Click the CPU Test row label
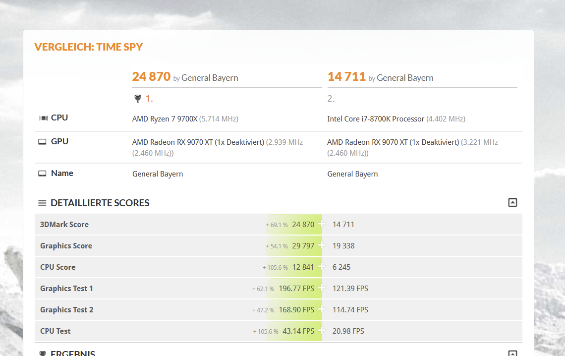565x356 pixels. click(55, 331)
